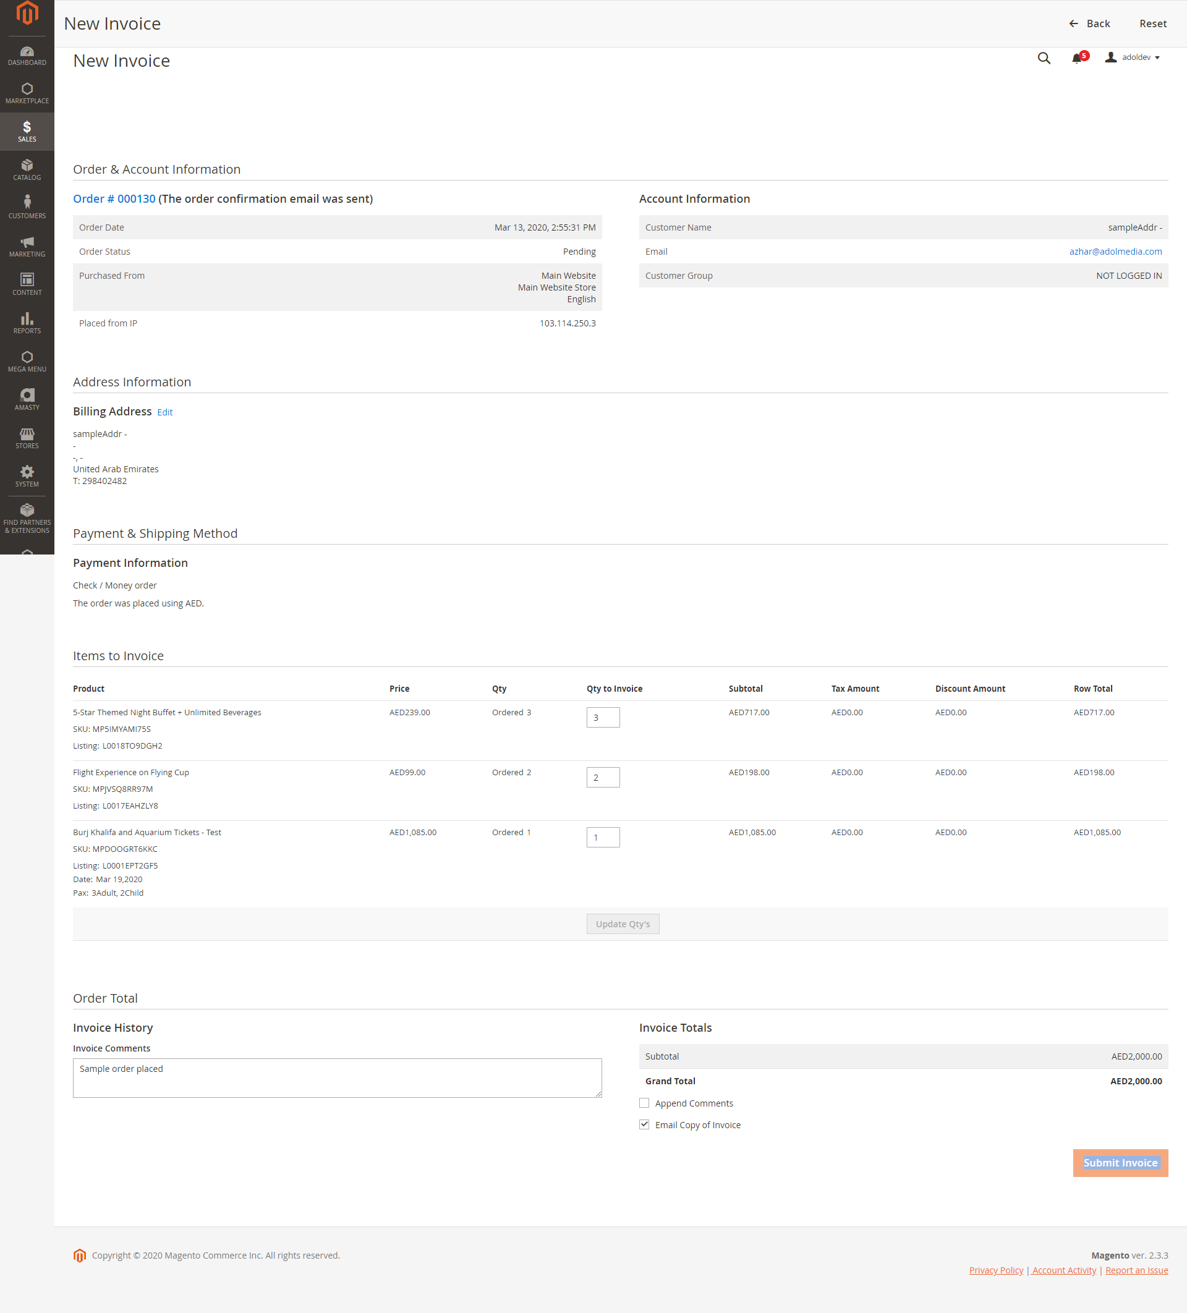This screenshot has height=1313, width=1187.
Task: Click the Magento logo in sidebar
Action: (x=27, y=13)
